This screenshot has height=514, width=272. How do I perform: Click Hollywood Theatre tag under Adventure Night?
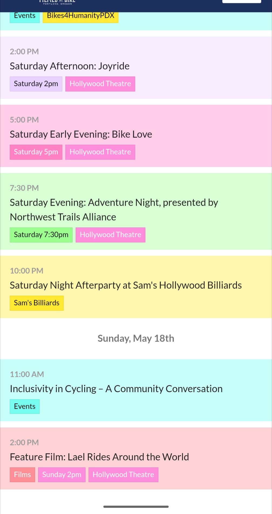(110, 235)
